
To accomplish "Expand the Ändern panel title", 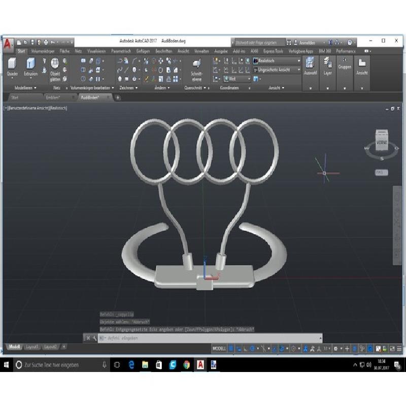I will click(162, 88).
